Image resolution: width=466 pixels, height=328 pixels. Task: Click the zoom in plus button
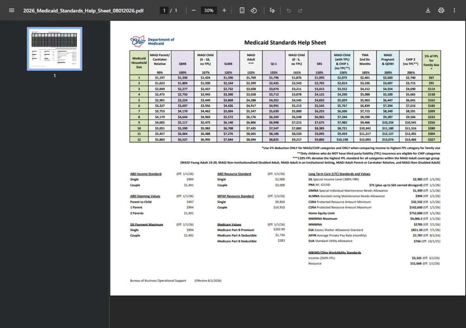coord(224,10)
